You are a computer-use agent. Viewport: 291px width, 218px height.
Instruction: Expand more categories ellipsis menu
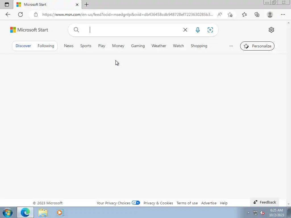pyautogui.click(x=231, y=46)
